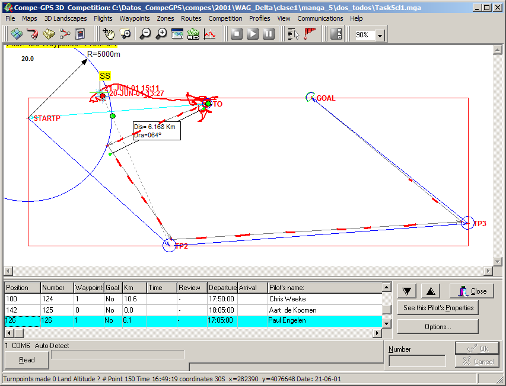This screenshot has height=386, width=506.
Task: Click the move up arrow button
Action: point(431,291)
